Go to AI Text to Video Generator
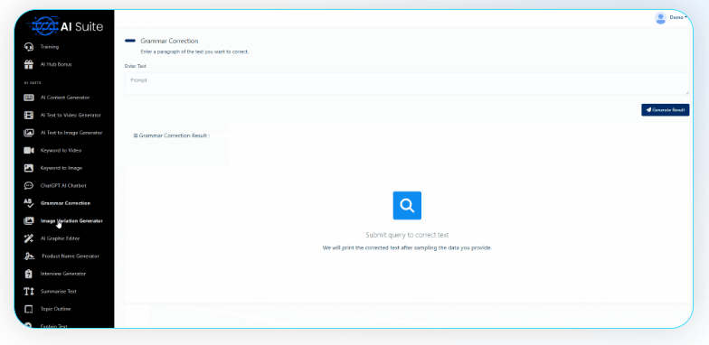 71,116
